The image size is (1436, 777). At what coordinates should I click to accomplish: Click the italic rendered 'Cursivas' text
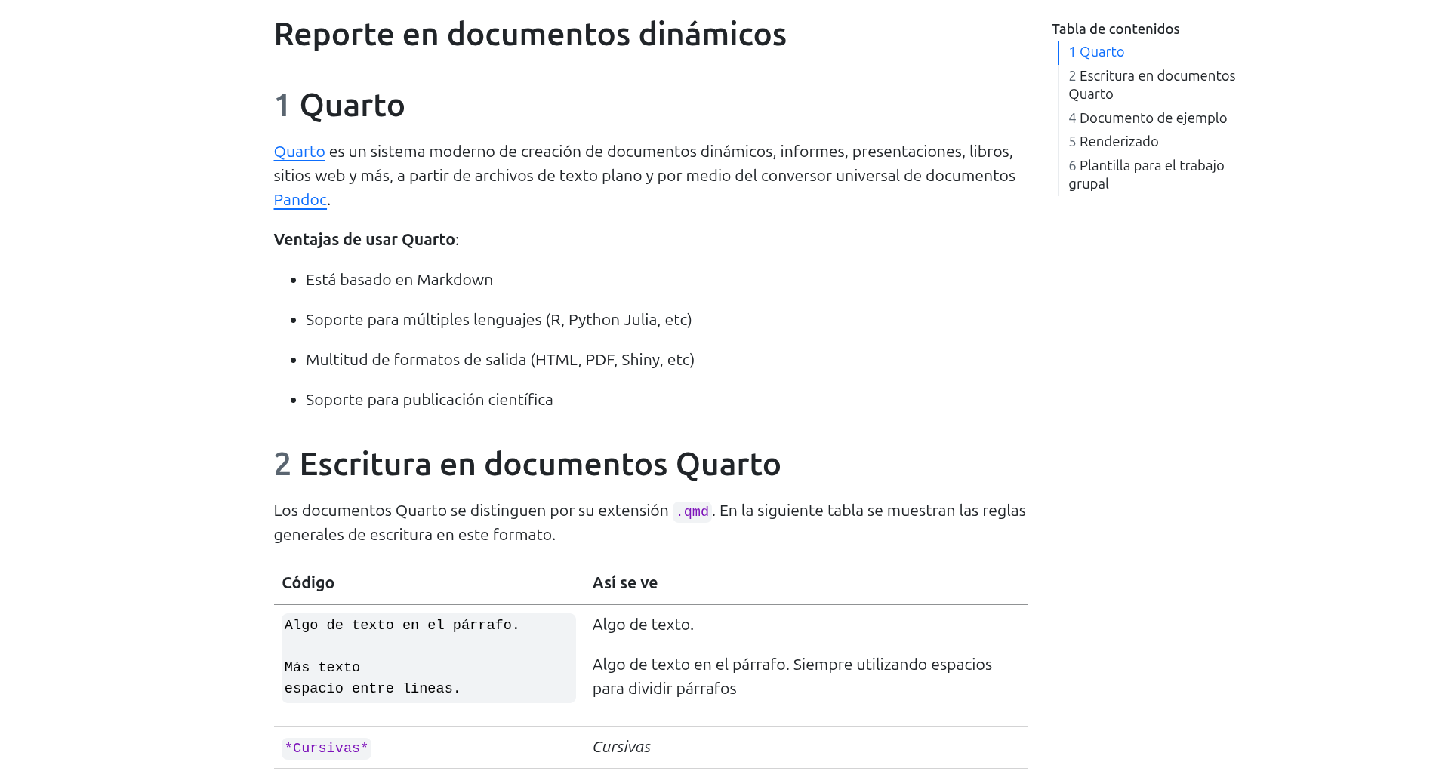(x=621, y=747)
